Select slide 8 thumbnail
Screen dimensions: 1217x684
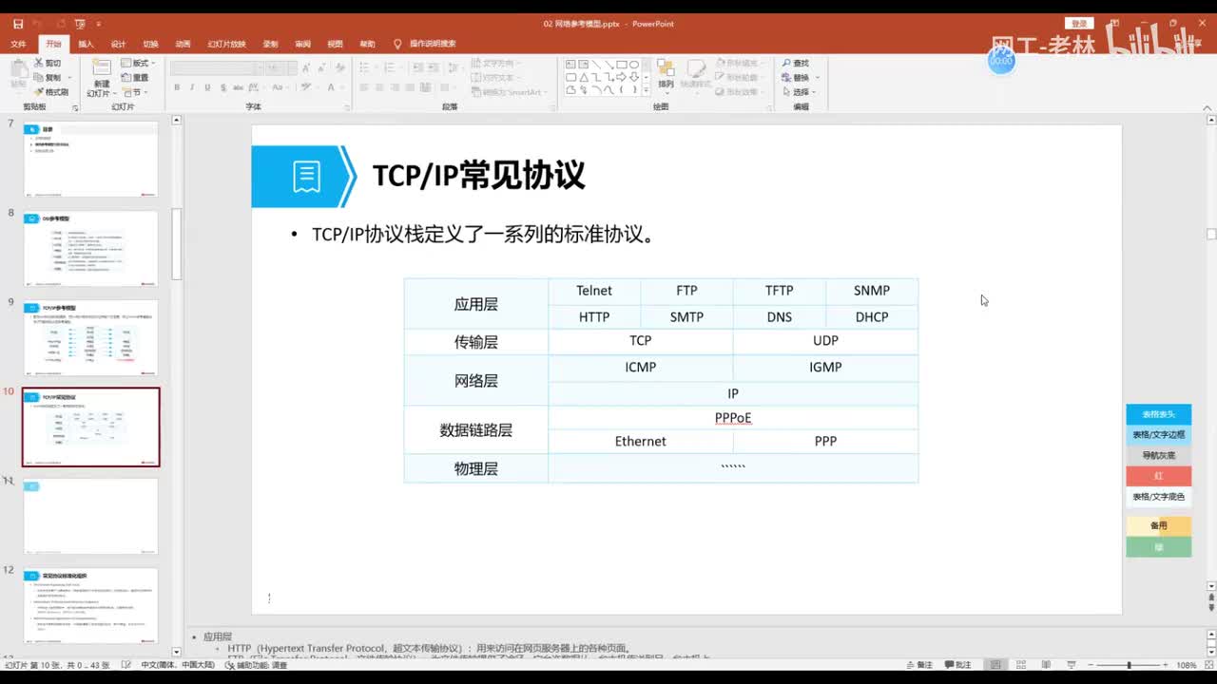90,248
